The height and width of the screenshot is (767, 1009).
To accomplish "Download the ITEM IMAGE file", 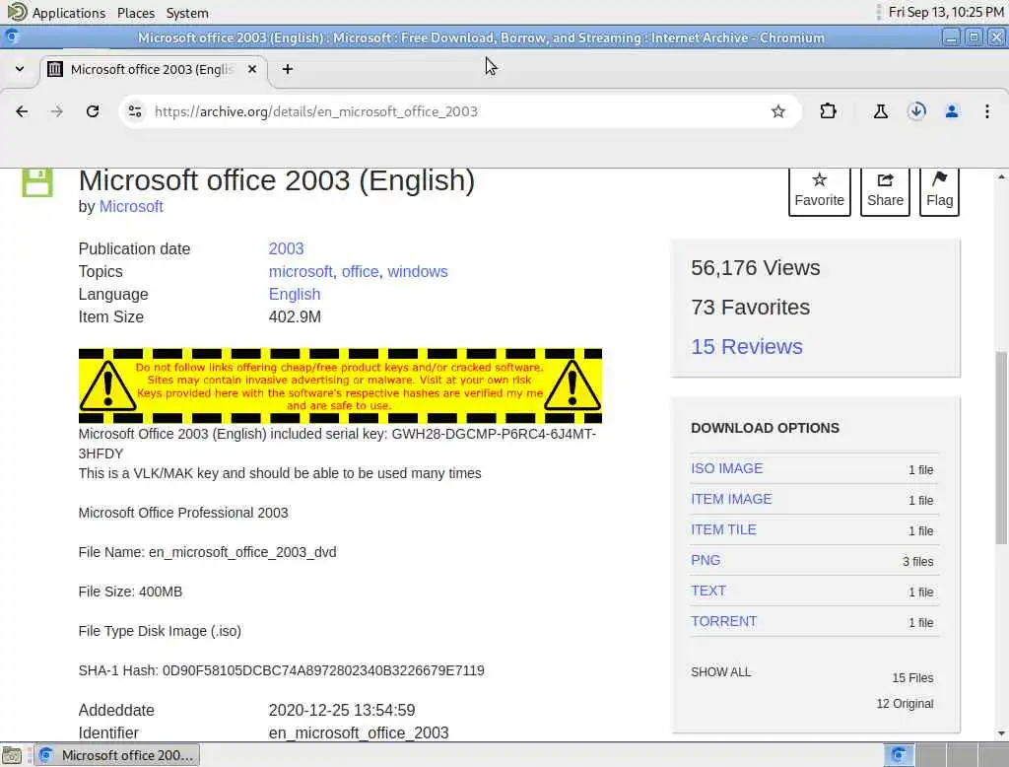I will [731, 499].
